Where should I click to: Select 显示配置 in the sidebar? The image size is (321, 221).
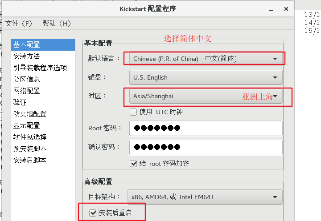(43, 125)
